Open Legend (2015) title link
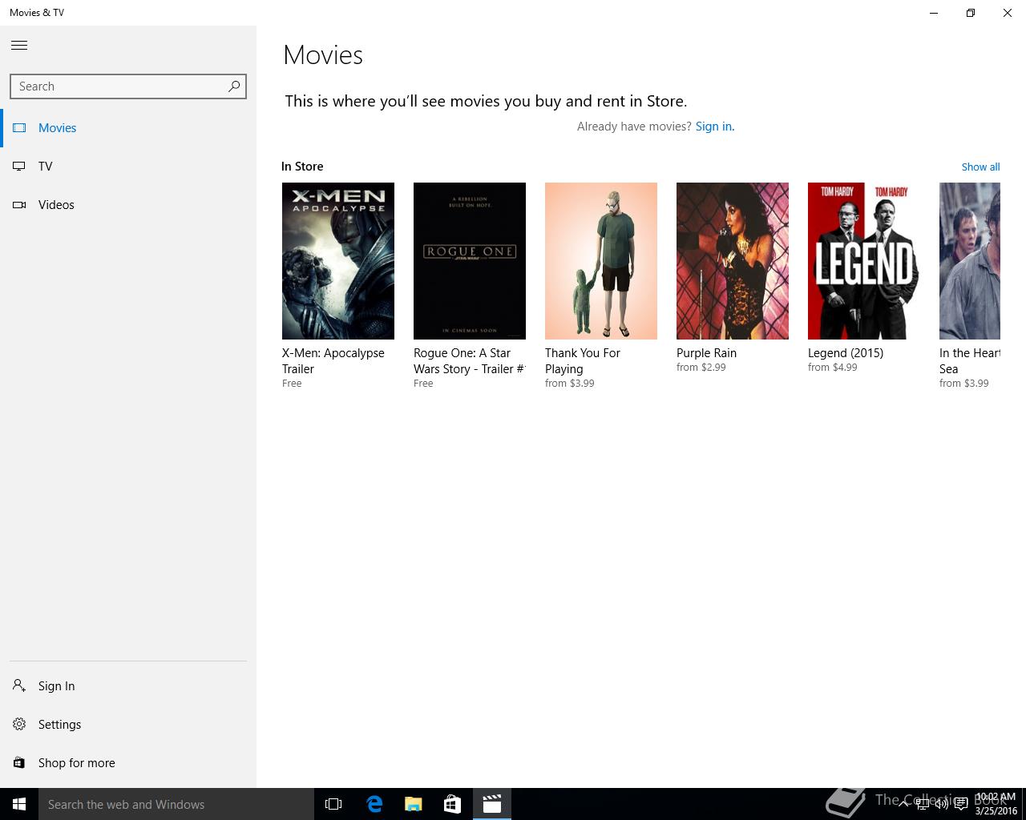The height and width of the screenshot is (820, 1026). coord(846,353)
